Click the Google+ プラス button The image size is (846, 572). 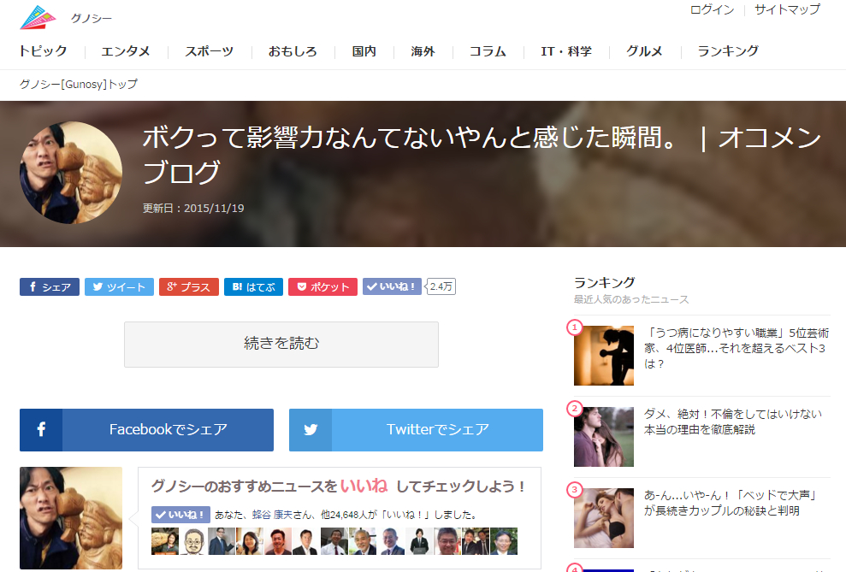(189, 286)
